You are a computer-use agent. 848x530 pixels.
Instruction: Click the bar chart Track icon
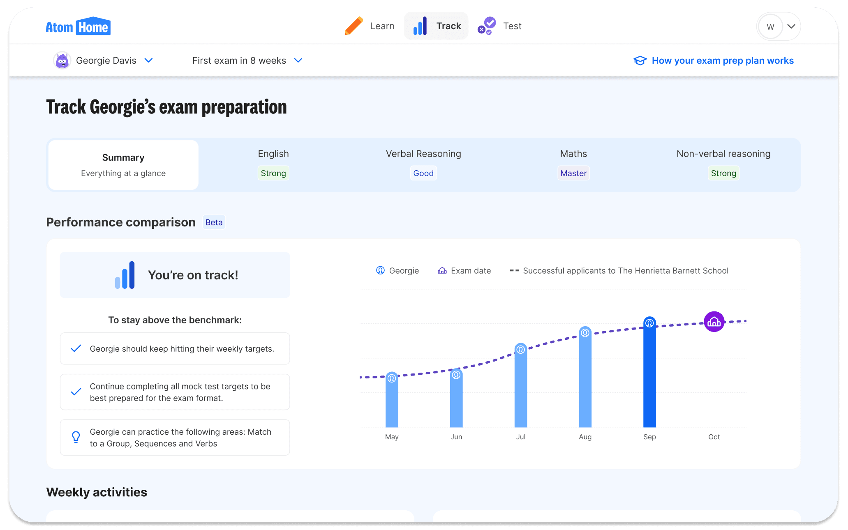click(420, 26)
